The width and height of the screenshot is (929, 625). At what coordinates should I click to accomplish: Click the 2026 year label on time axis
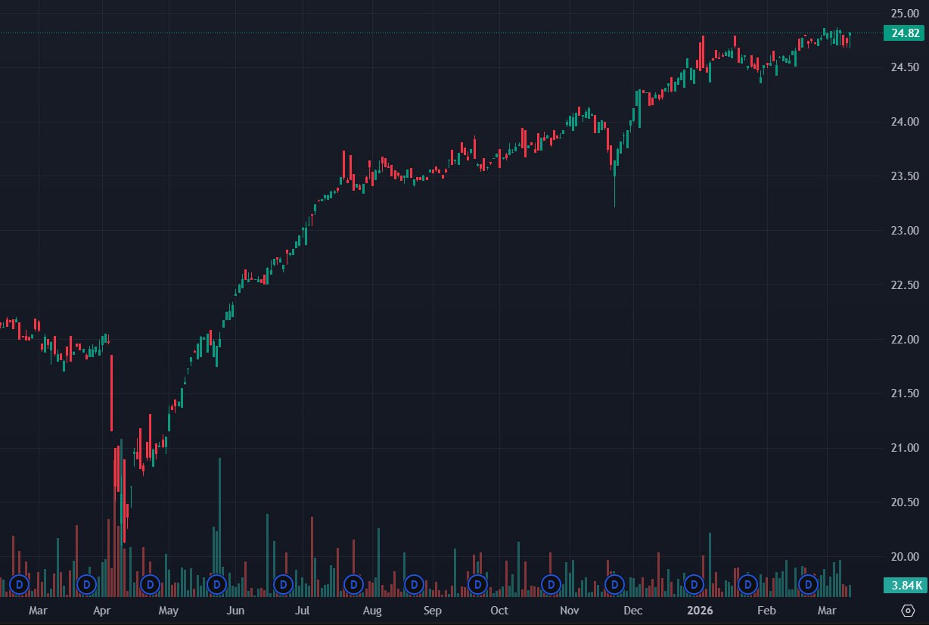(700, 610)
